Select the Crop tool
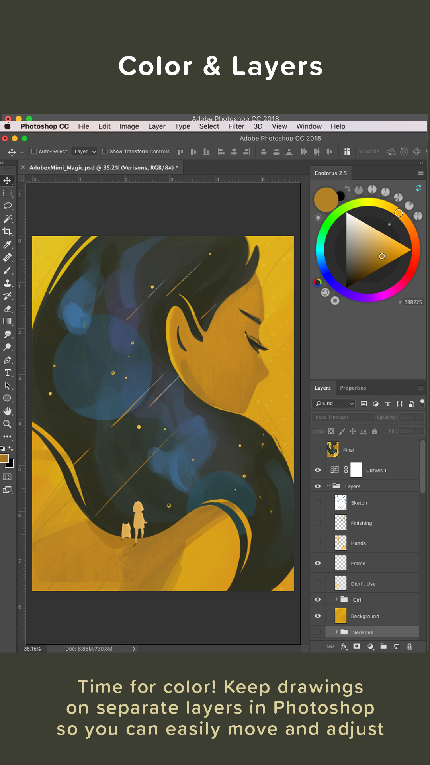 pyautogui.click(x=7, y=231)
